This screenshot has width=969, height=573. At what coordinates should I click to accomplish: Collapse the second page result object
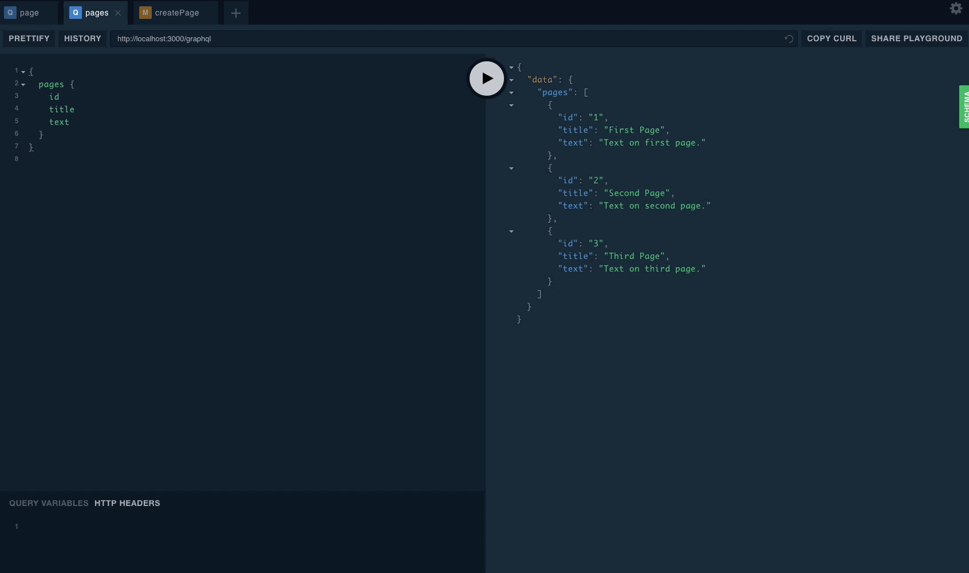pyautogui.click(x=511, y=168)
